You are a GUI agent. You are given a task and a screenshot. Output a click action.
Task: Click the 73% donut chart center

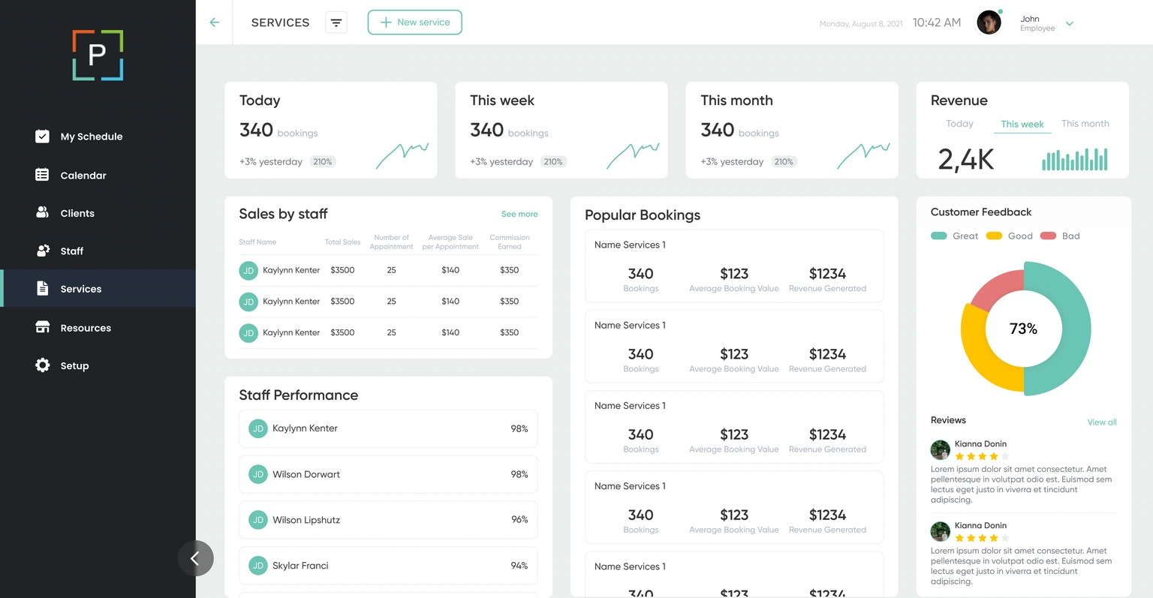tap(1024, 329)
